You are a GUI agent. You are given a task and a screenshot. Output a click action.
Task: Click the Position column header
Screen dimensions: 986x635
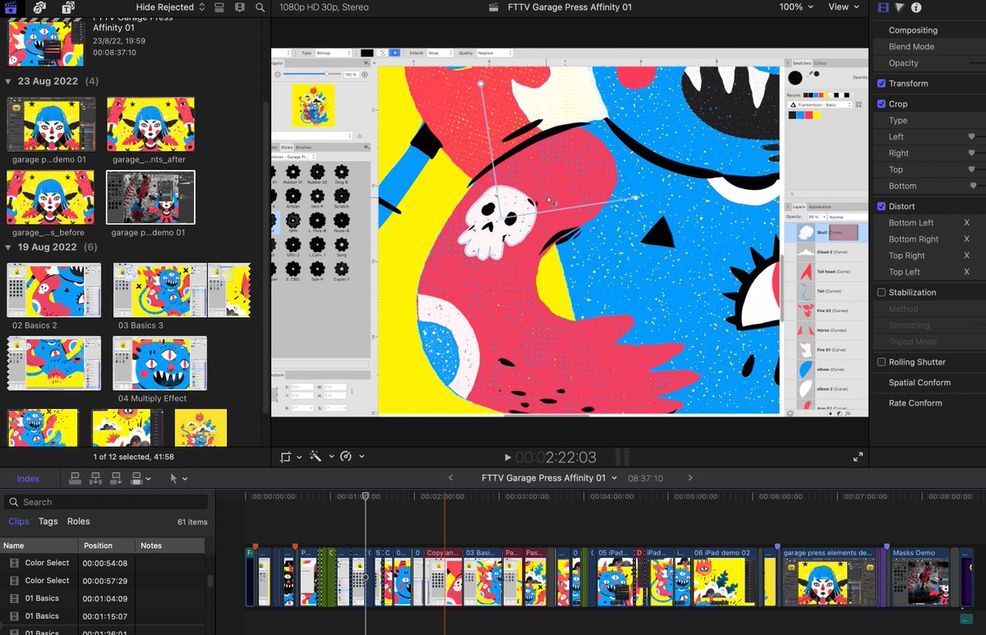107,545
